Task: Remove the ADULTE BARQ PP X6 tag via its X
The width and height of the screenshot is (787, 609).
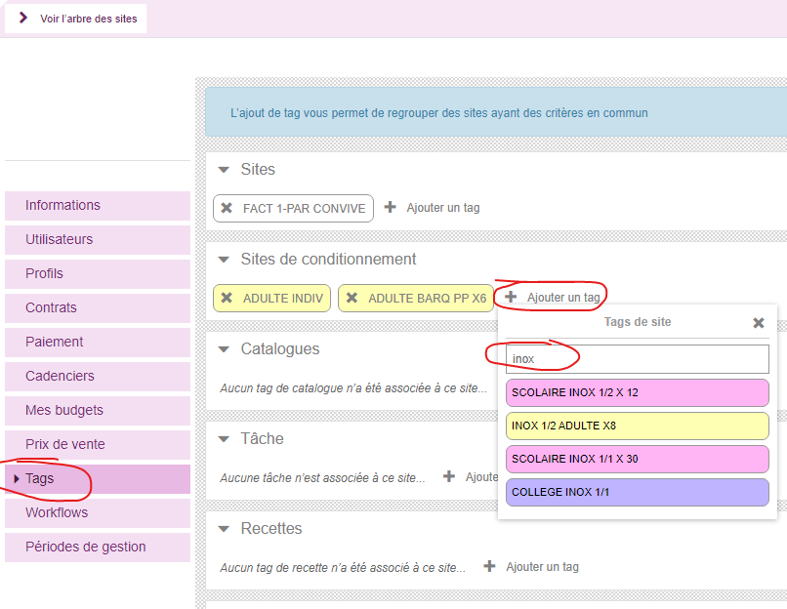Action: (x=352, y=298)
